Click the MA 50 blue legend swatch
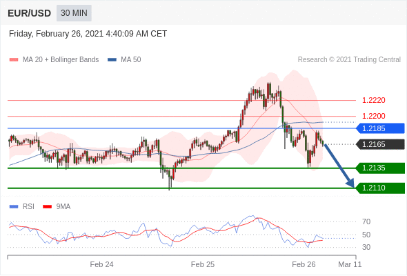407x276 pixels. (x=112, y=60)
